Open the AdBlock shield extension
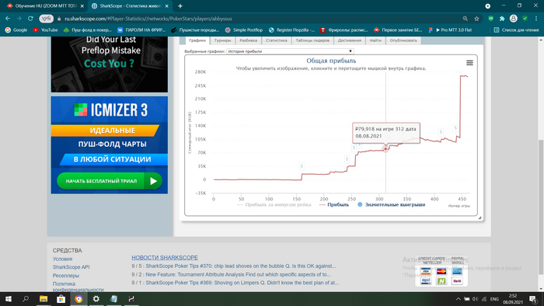This screenshot has width=544, height=306. pyautogui.click(x=490, y=19)
